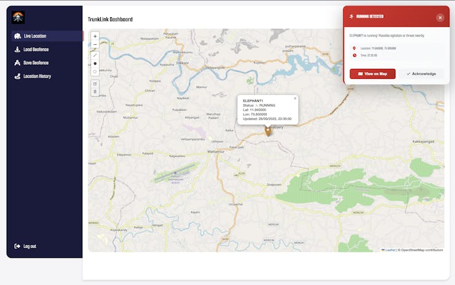The height and width of the screenshot is (285, 455).
Task: Click the Lat: 11.940000 popup line
Action: (x=255, y=110)
